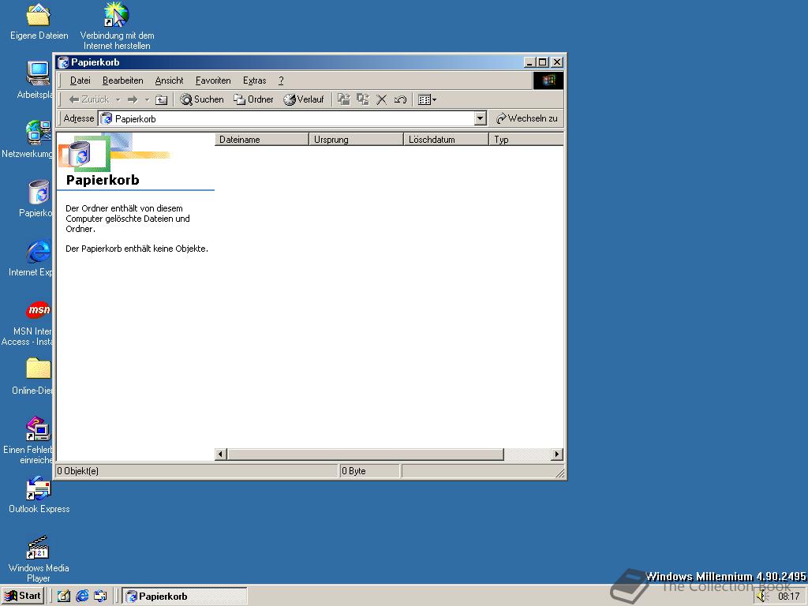Open the Suchen search panel
This screenshot has height=606, width=808.
[x=202, y=99]
